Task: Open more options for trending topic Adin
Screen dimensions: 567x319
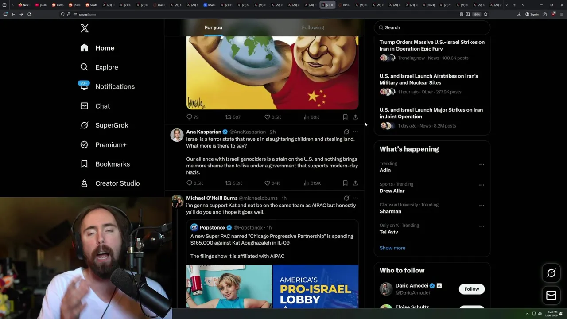Action: tap(482, 164)
